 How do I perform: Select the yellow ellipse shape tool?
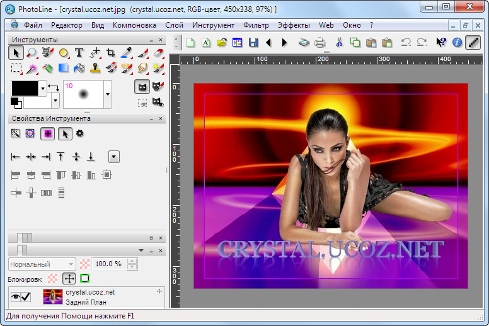[x=63, y=53]
